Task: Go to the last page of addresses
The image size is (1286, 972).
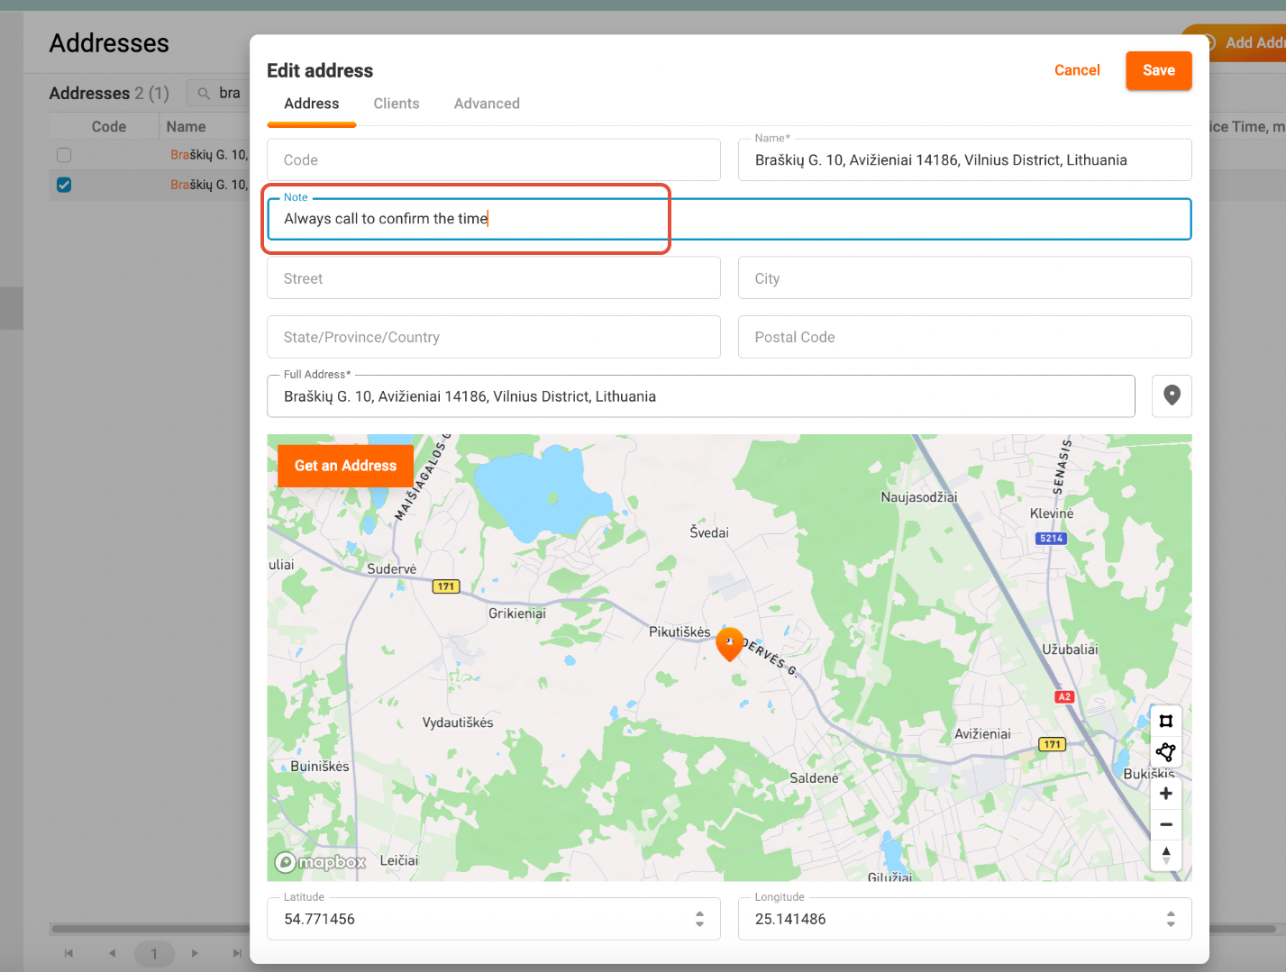Action: (x=237, y=953)
